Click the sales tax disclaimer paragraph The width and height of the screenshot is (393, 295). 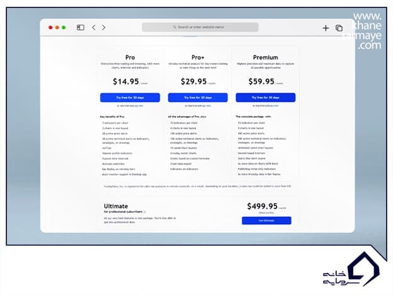pyautogui.click(x=197, y=186)
